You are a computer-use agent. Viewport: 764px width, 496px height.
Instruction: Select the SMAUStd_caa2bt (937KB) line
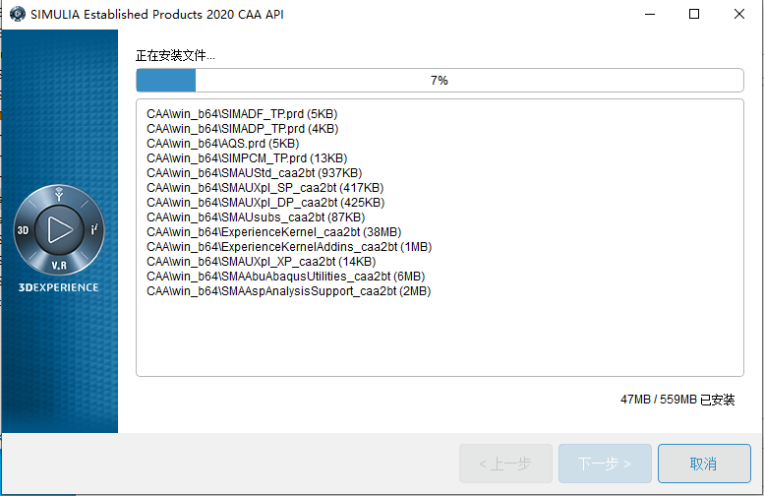[254, 173]
